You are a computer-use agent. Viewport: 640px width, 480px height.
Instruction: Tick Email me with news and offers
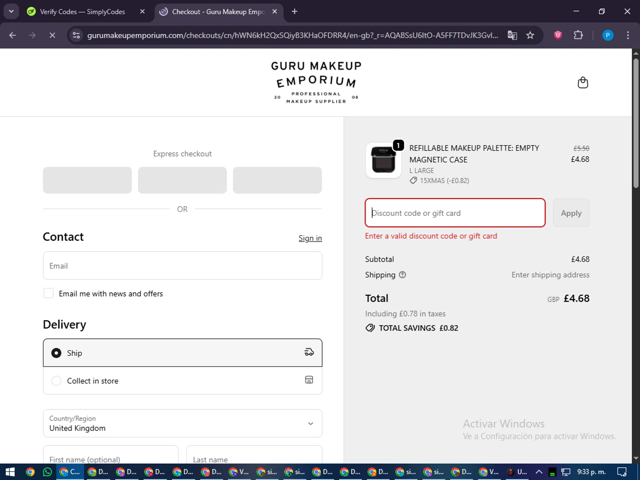click(49, 293)
